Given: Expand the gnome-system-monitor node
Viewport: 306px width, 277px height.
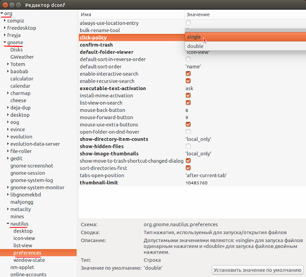Looking at the screenshot, I should click(x=8, y=188).
